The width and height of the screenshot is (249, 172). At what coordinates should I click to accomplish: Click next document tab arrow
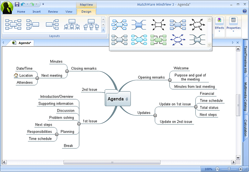(233, 43)
